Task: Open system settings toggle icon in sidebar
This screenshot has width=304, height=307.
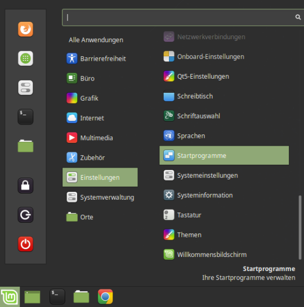Action: tap(25, 88)
